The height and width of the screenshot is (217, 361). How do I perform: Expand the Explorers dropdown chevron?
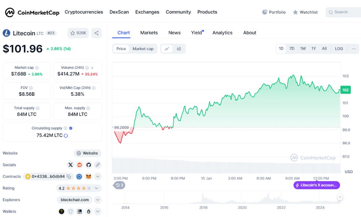tap(97, 200)
